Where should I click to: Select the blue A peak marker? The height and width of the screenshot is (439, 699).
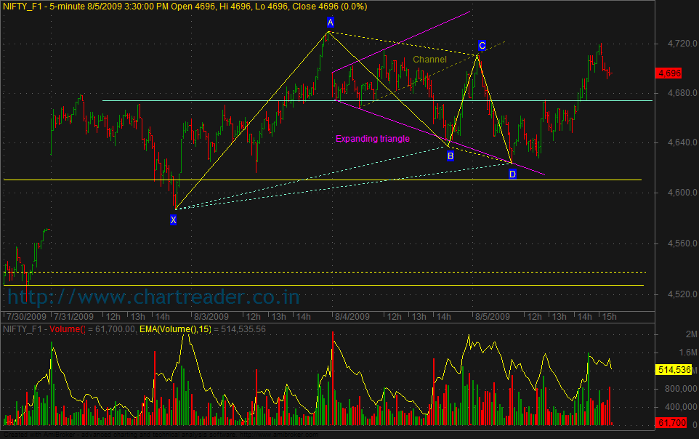tap(330, 23)
